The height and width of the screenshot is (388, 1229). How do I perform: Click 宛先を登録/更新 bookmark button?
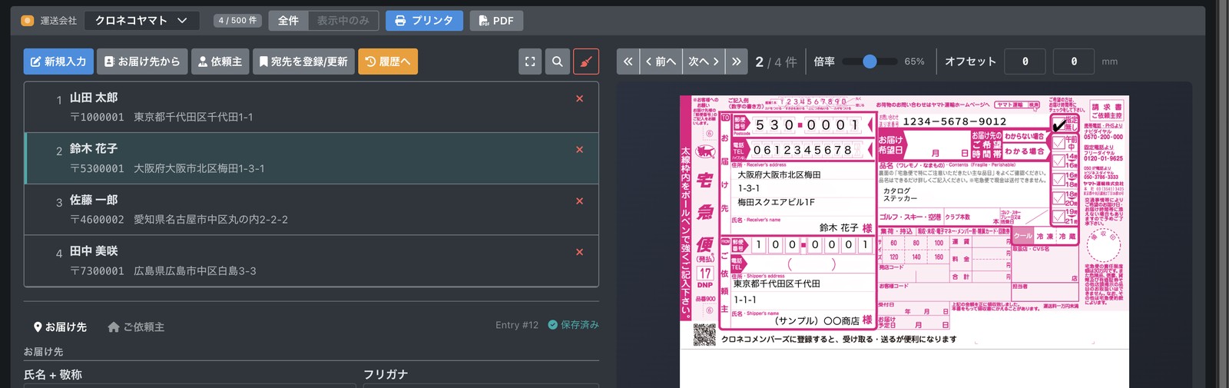click(303, 61)
